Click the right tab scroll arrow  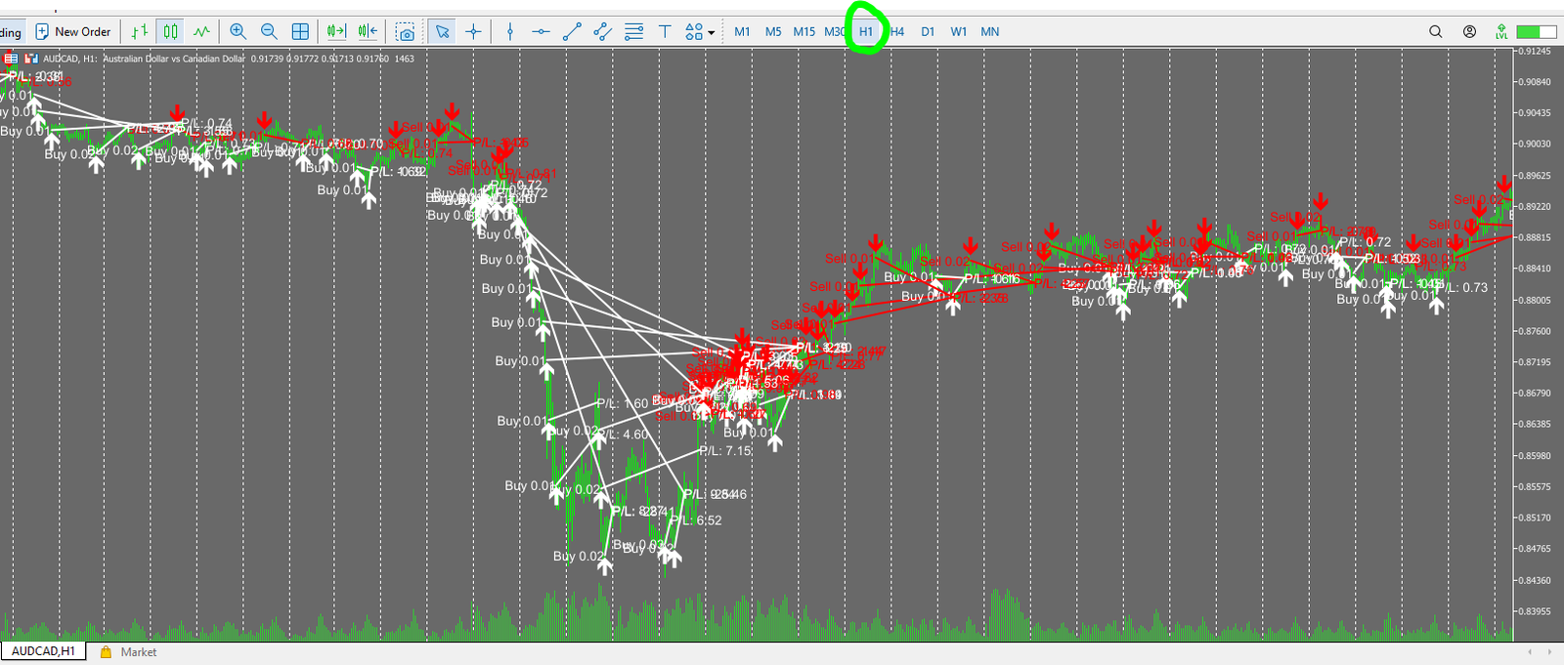[1548, 652]
